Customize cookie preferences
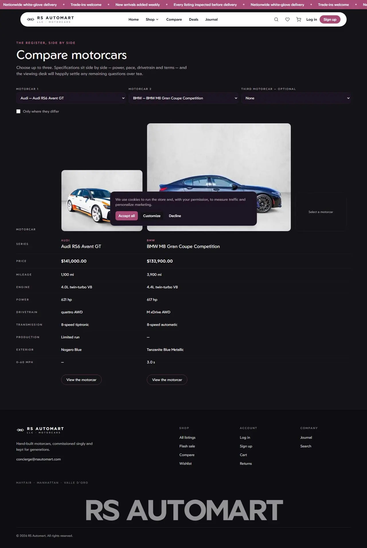The image size is (367, 548). (152, 216)
